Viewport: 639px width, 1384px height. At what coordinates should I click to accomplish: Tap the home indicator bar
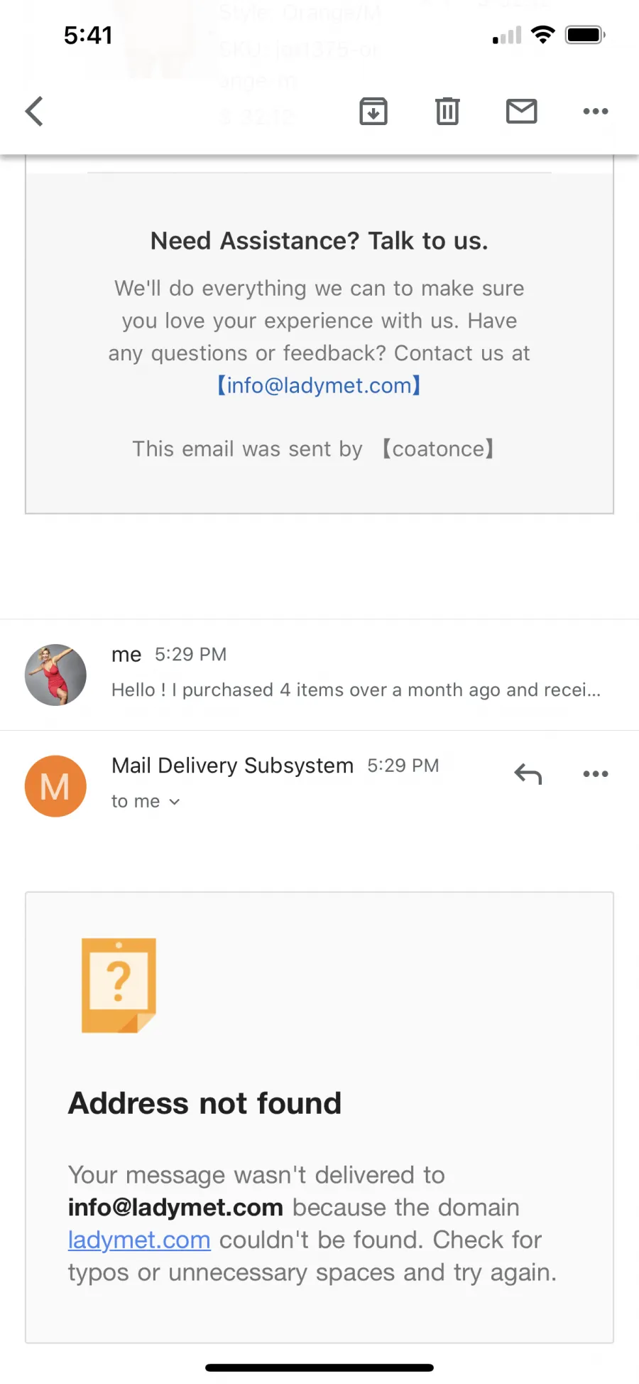(319, 1367)
